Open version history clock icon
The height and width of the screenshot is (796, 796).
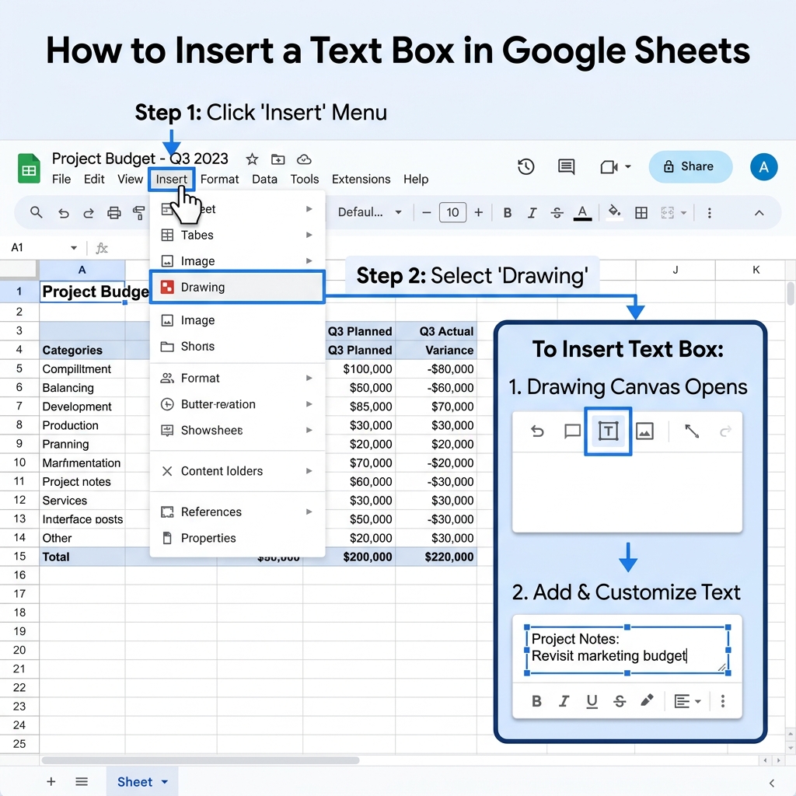pyautogui.click(x=526, y=166)
